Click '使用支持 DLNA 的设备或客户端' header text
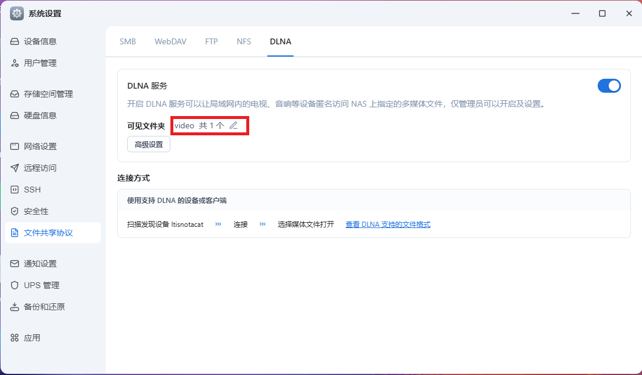The image size is (642, 375). coord(177,201)
